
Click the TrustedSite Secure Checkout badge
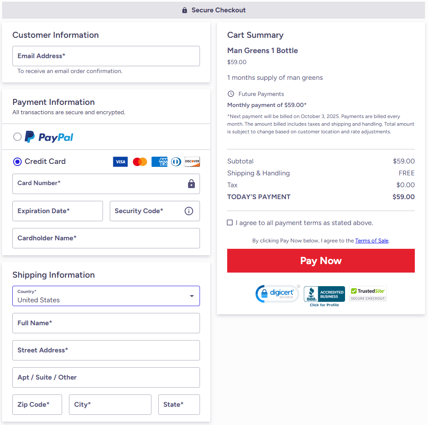click(x=368, y=294)
